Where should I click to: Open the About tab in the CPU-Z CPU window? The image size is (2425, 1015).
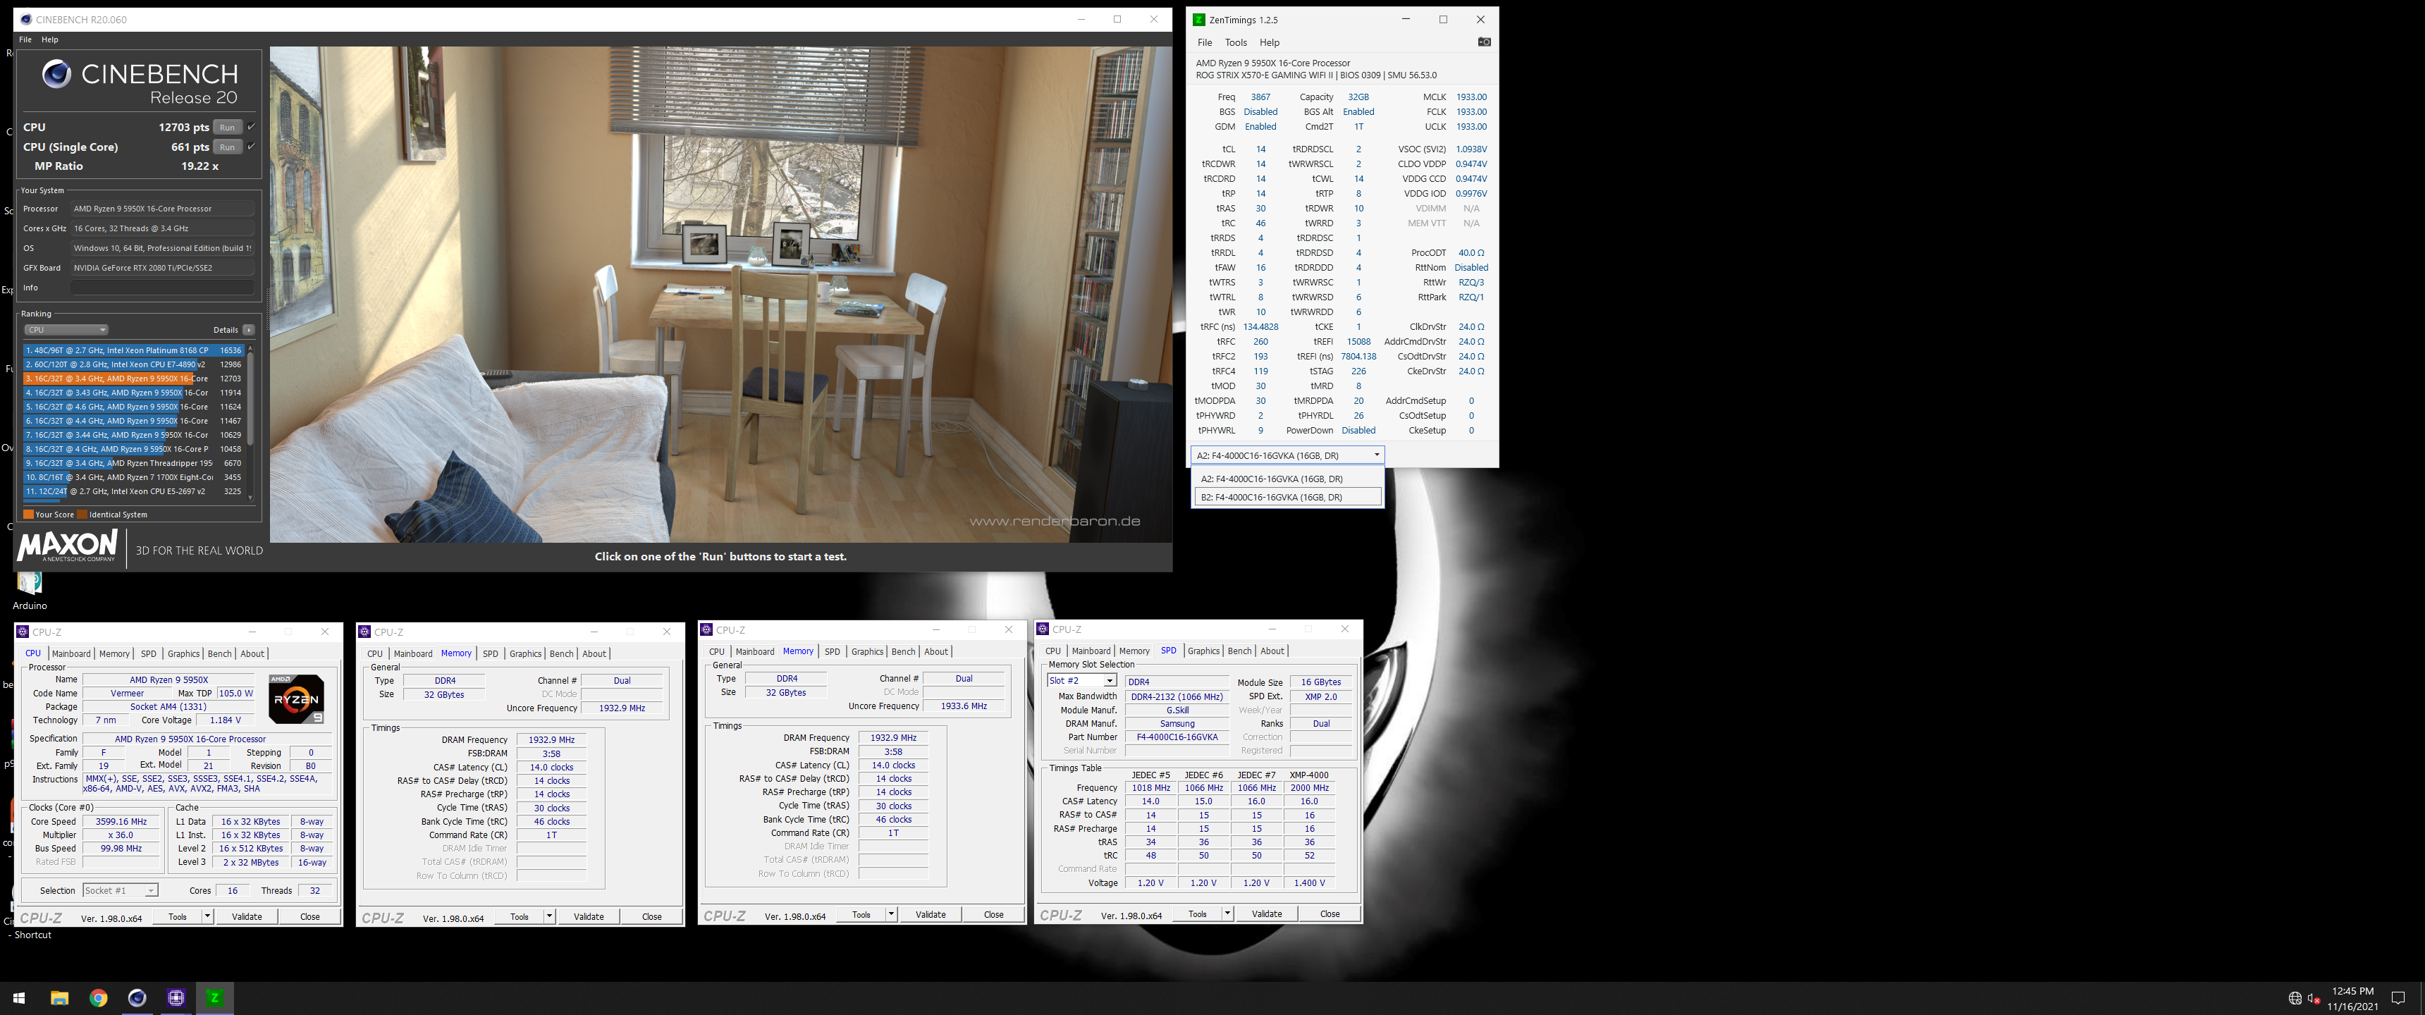point(252,653)
